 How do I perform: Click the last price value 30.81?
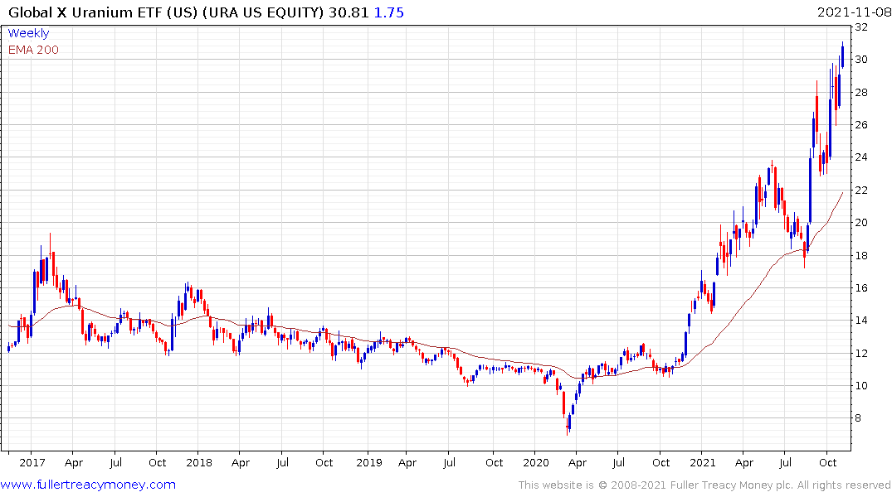[349, 12]
